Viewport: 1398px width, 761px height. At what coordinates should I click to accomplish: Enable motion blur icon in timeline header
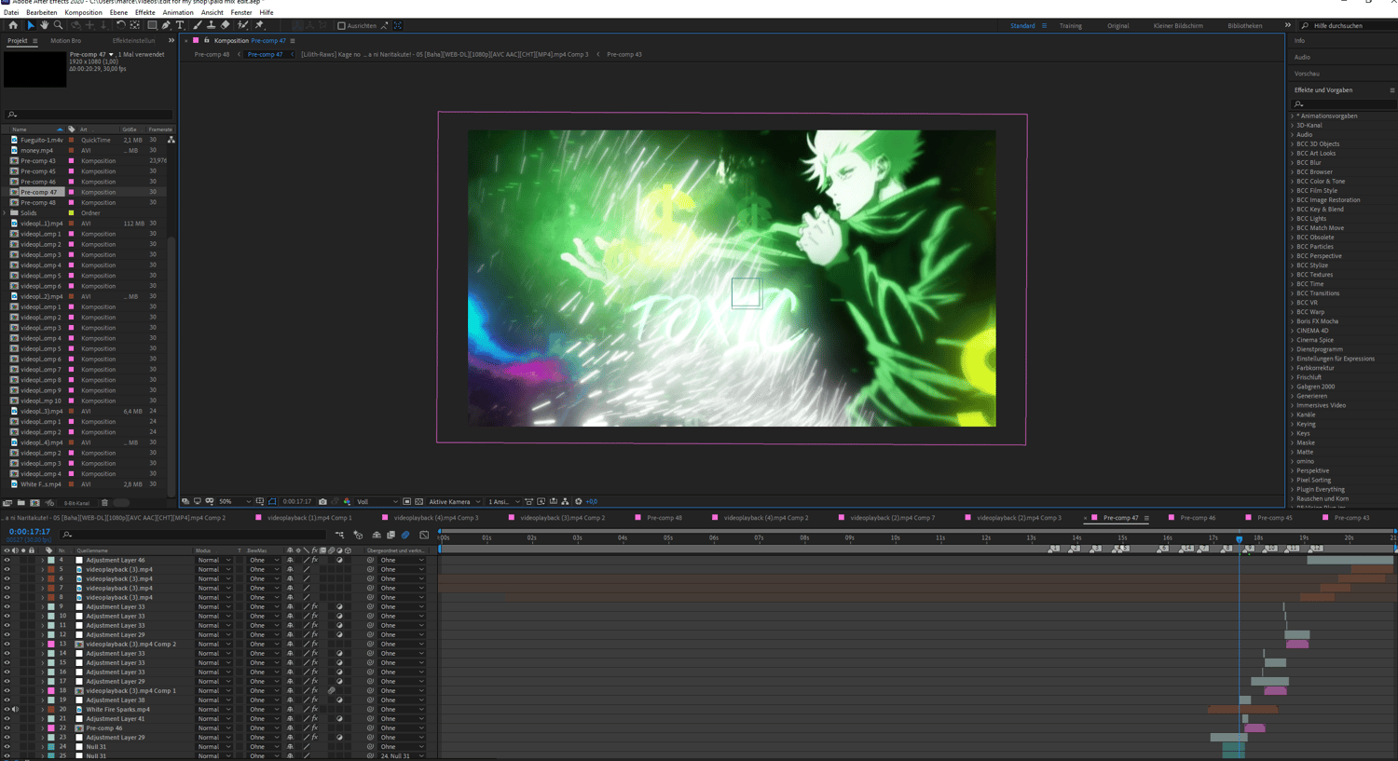click(405, 535)
